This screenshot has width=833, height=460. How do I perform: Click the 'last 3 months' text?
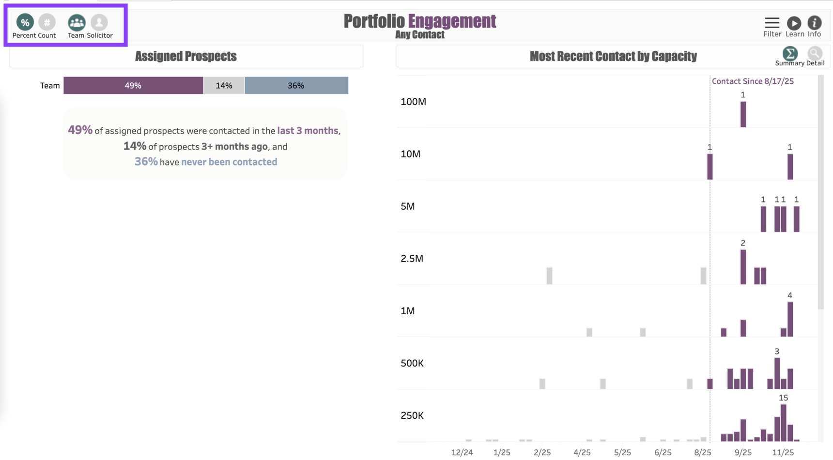(x=308, y=131)
